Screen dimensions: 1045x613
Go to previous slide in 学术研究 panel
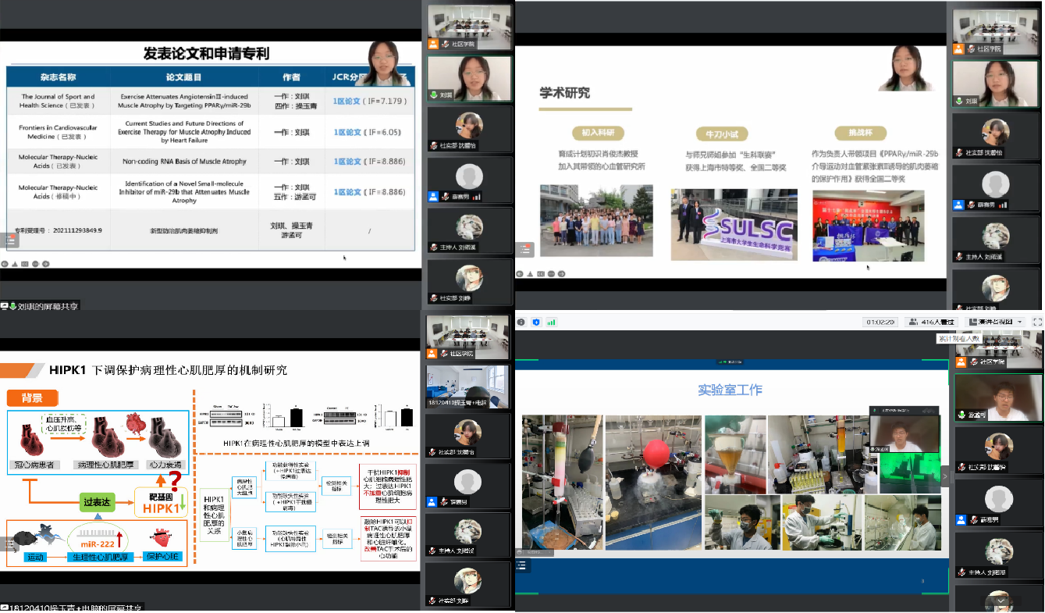click(521, 274)
